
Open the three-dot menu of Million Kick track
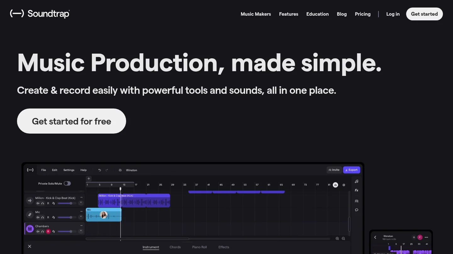pos(81,197)
